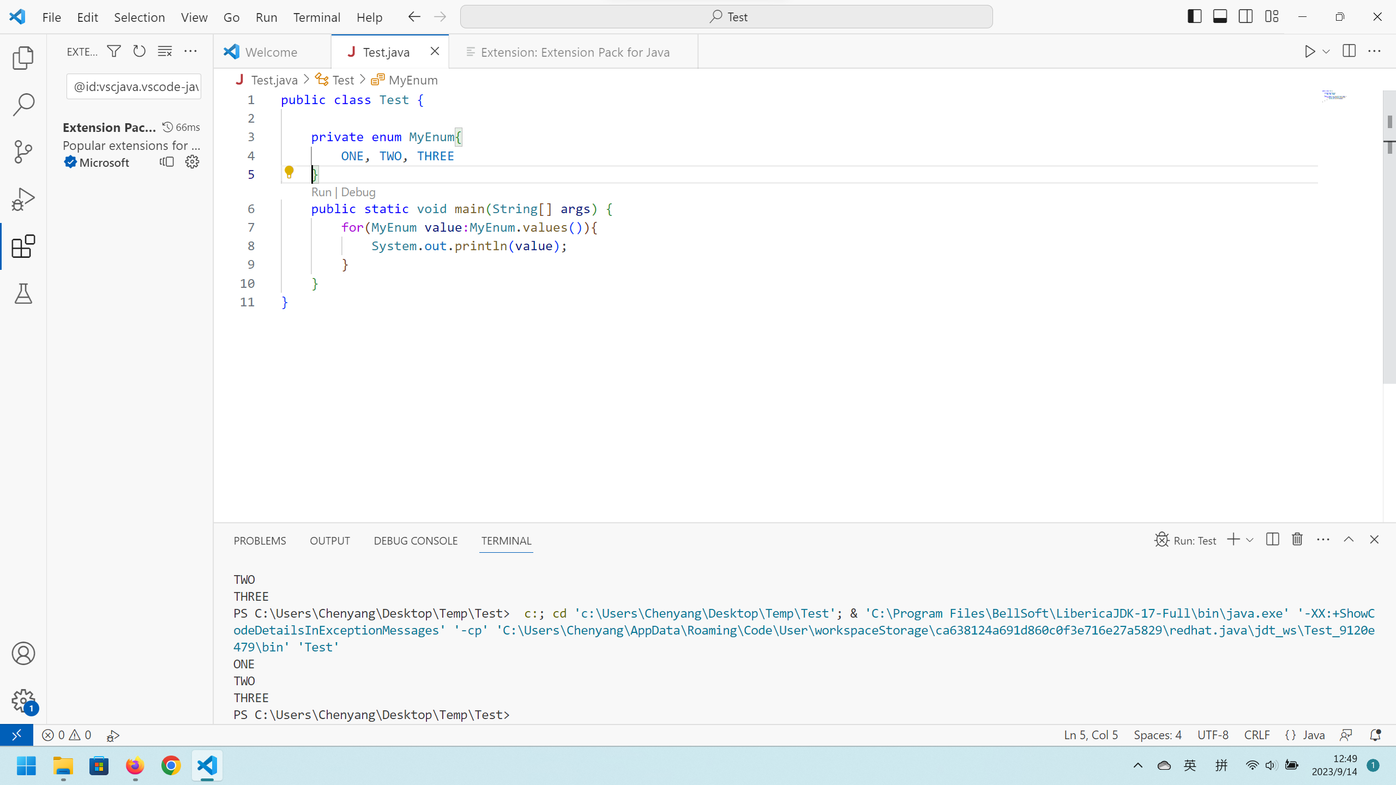The image size is (1396, 785).
Task: Open the Explorer view in activity bar
Action: tap(23, 58)
